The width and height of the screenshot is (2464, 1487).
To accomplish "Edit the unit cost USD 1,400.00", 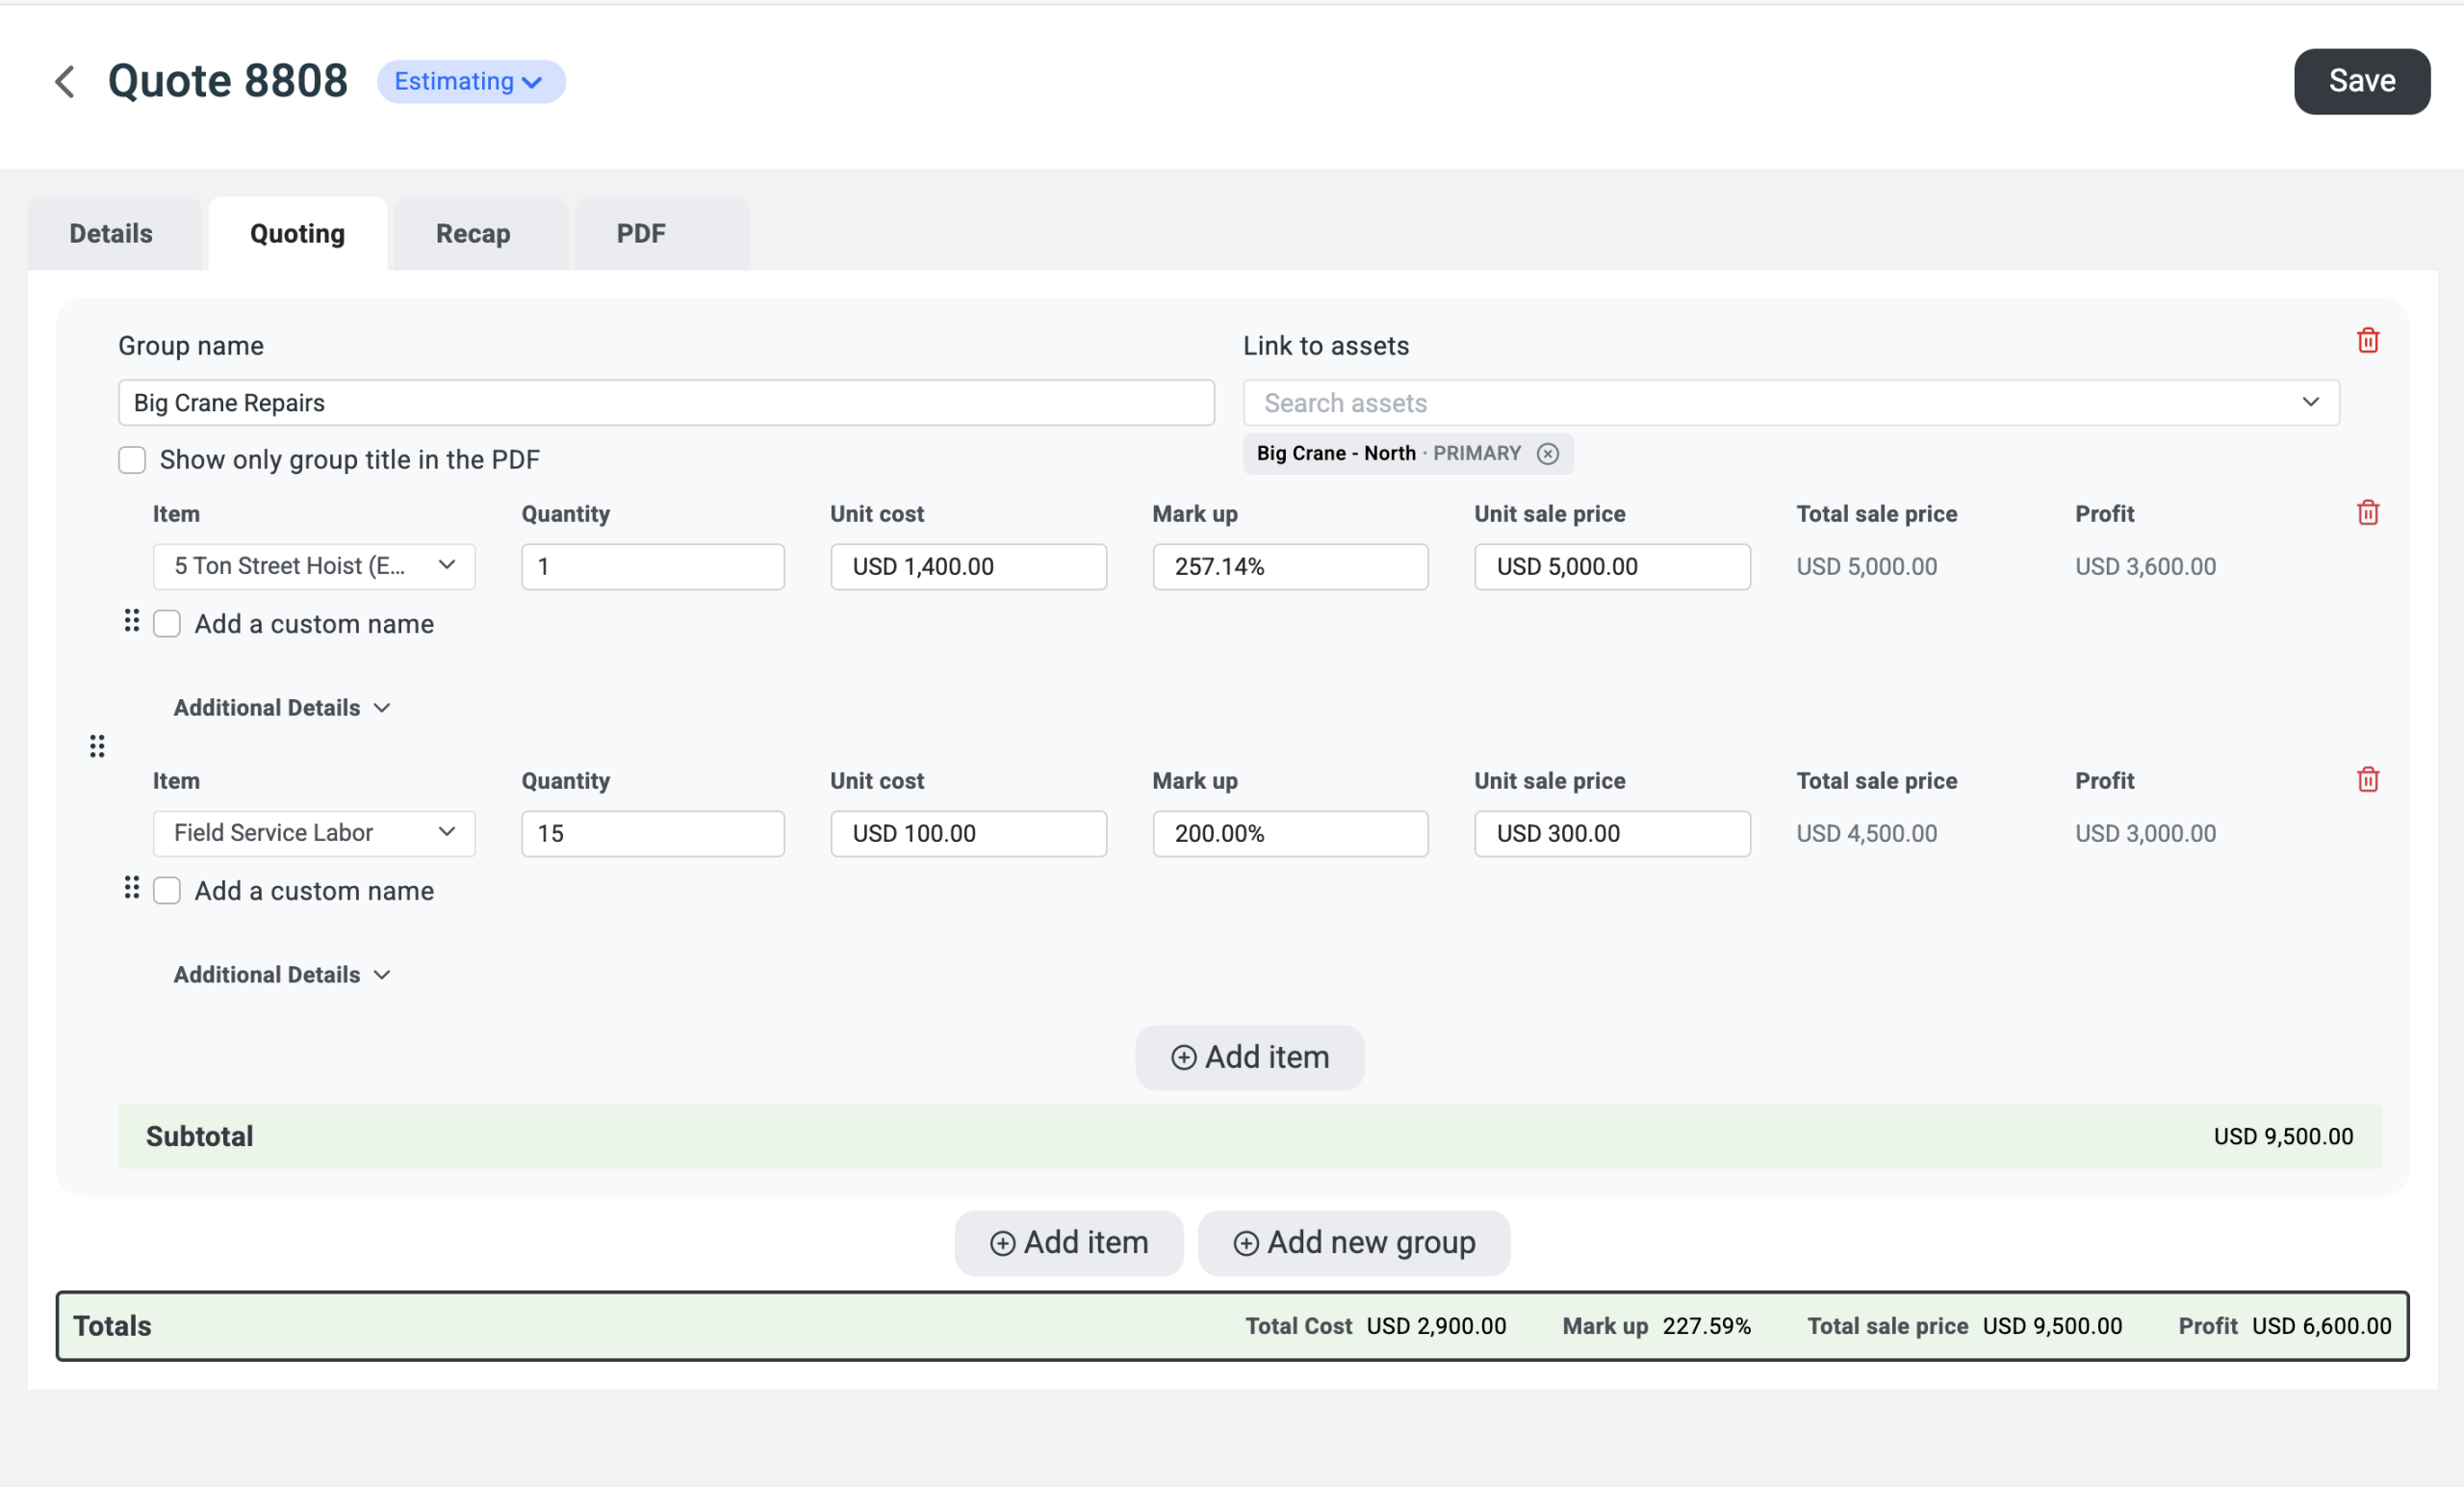I will (x=968, y=566).
